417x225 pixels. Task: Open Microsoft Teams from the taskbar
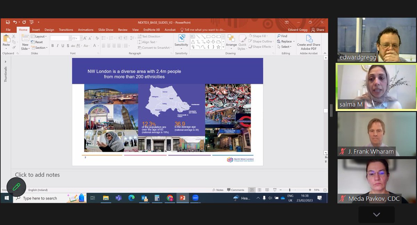(118, 198)
